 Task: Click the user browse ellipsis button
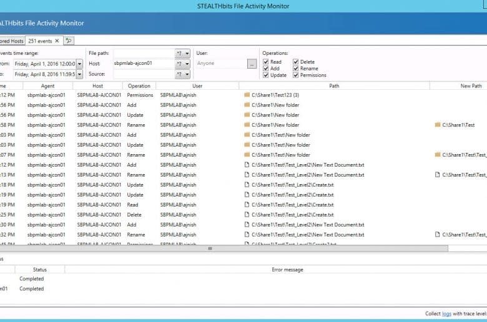[252, 64]
